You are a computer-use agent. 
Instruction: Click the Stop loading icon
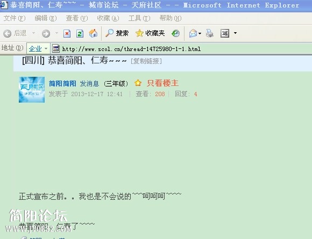[x=67, y=33]
